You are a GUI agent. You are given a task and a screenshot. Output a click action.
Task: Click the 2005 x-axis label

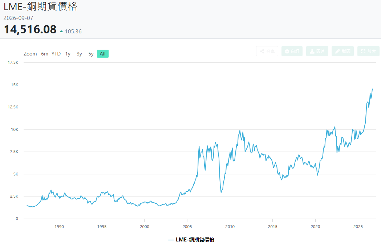(x=187, y=227)
